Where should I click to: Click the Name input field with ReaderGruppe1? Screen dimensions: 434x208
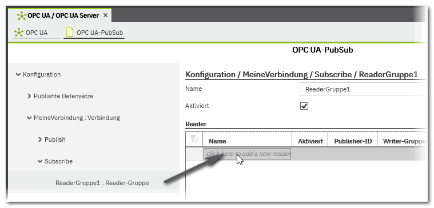[362, 89]
